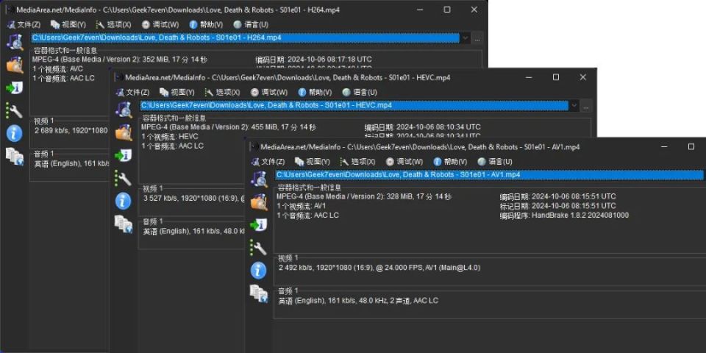Click '1 个视频流: HEVC' text
This screenshot has height=353, width=706.
[170, 137]
